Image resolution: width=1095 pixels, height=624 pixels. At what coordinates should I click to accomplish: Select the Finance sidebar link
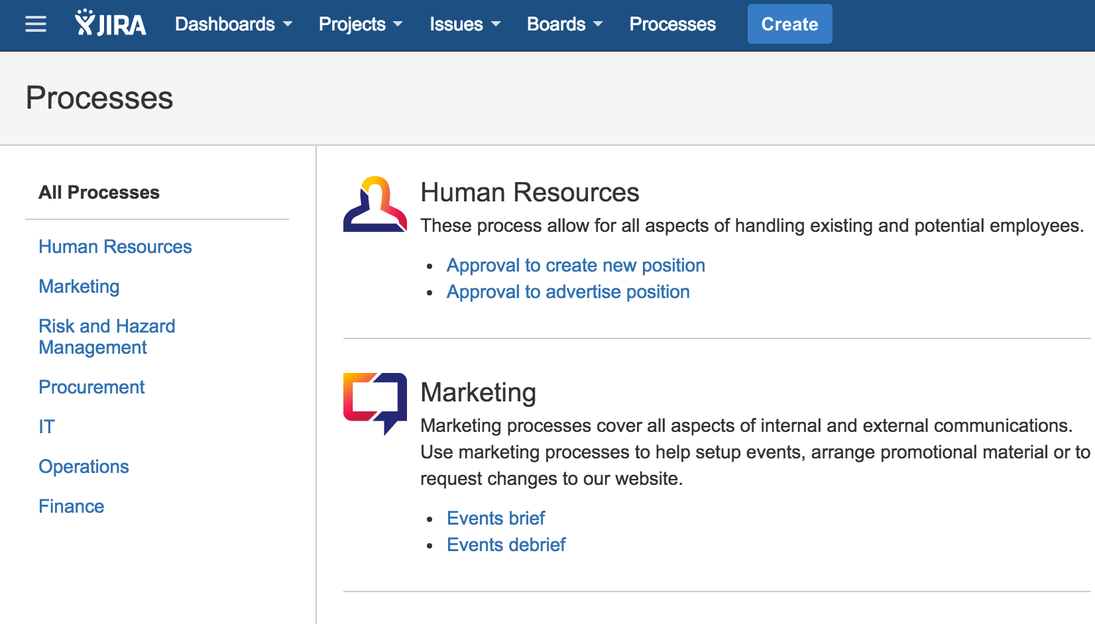point(71,507)
